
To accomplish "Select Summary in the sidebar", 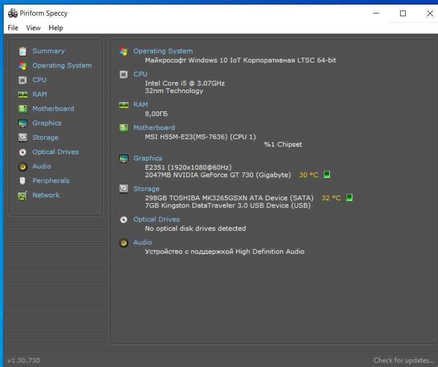I will pyautogui.click(x=48, y=51).
